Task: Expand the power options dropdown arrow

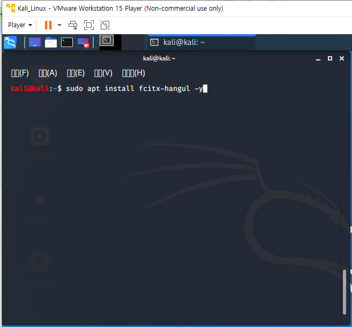Action: click(59, 25)
